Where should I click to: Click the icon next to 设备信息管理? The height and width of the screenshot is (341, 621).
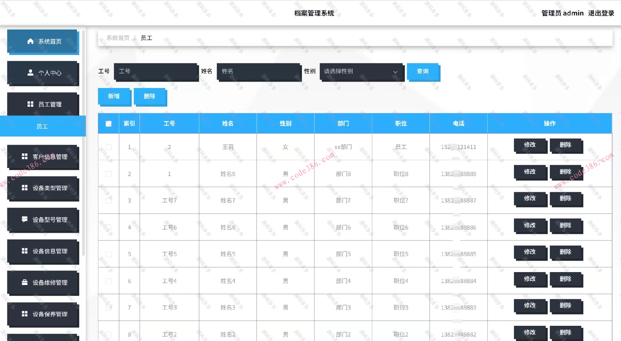25,251
